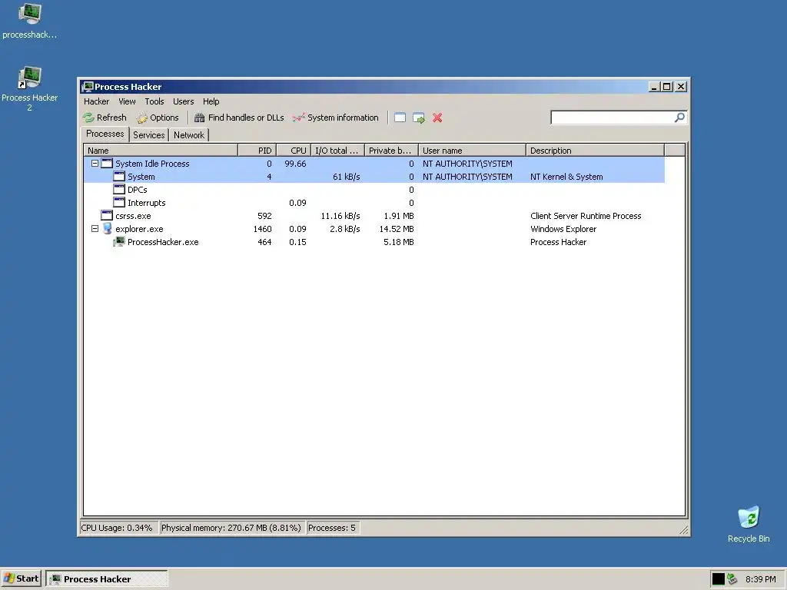Click the DPCs row icon
This screenshot has width=787, height=590.
pyautogui.click(x=119, y=190)
